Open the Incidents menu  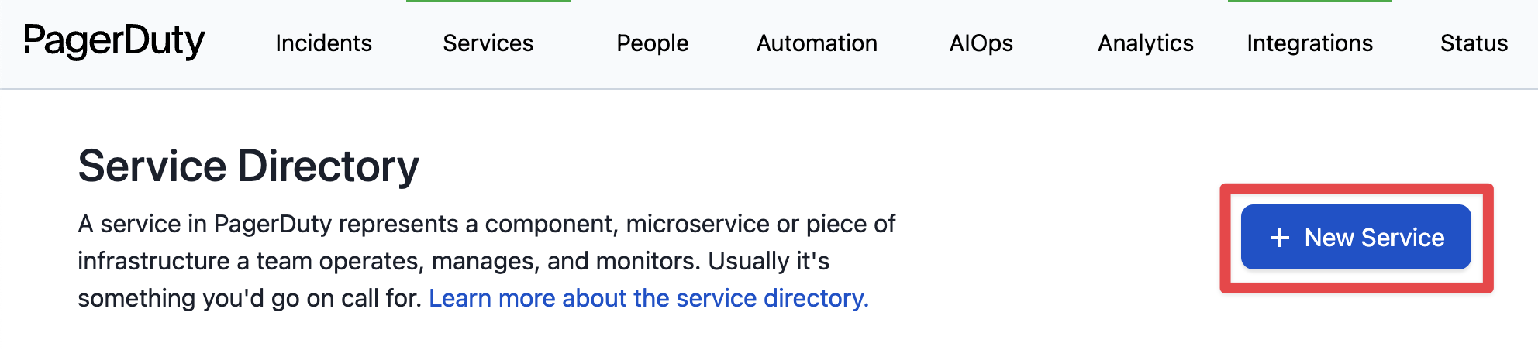coord(323,43)
